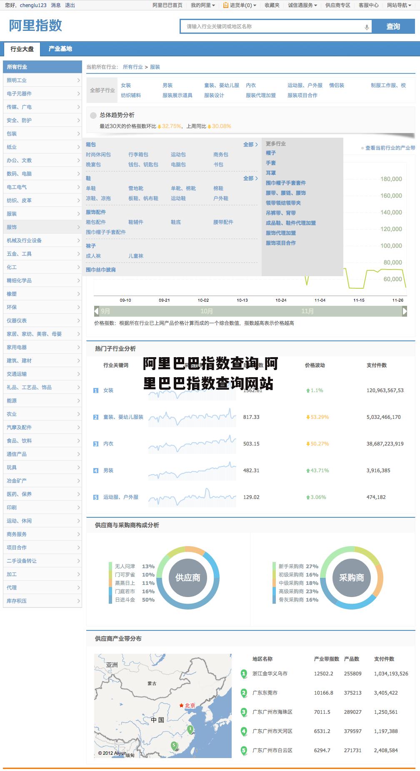
Task: Click 退出 to log out
Action: pyautogui.click(x=70, y=5)
